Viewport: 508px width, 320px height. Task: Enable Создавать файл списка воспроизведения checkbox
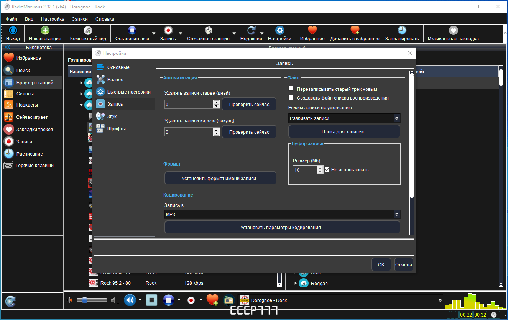point(291,98)
